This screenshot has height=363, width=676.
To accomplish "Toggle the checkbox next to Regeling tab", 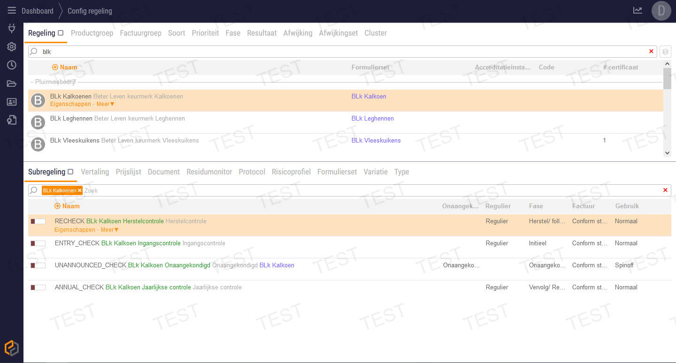I will (x=61, y=33).
